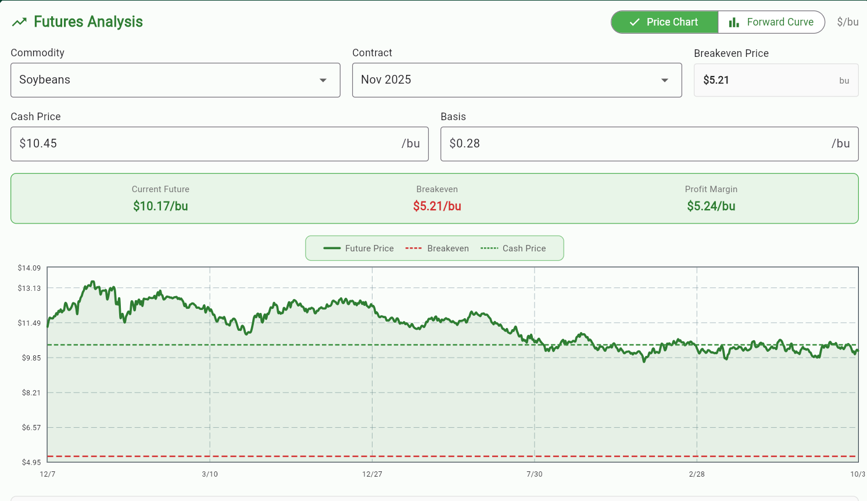This screenshot has width=867, height=501.
Task: Click the checkmark icon in Price Chart button
Action: pos(635,22)
